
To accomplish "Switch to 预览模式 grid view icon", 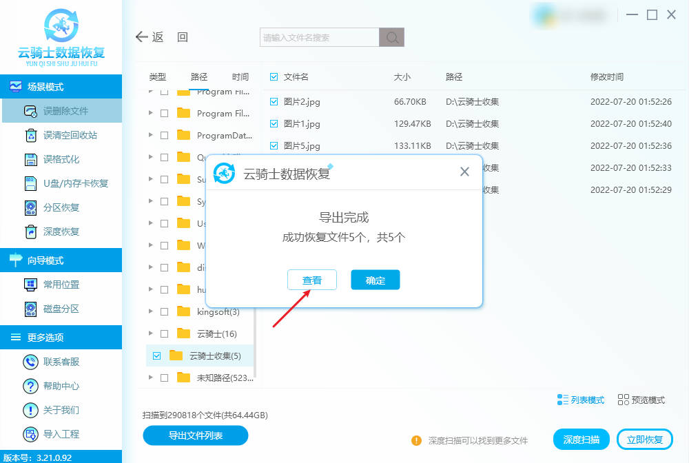I will tap(623, 400).
